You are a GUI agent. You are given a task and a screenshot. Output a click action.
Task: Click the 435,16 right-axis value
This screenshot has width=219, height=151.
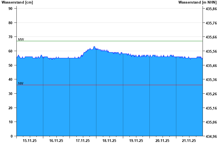[211, 108]
